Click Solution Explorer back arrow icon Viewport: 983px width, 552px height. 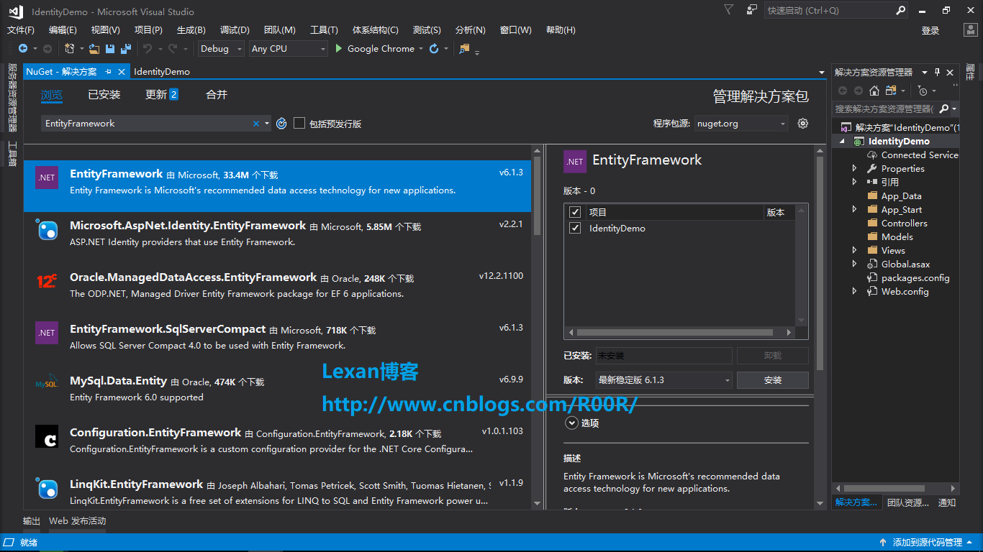842,91
